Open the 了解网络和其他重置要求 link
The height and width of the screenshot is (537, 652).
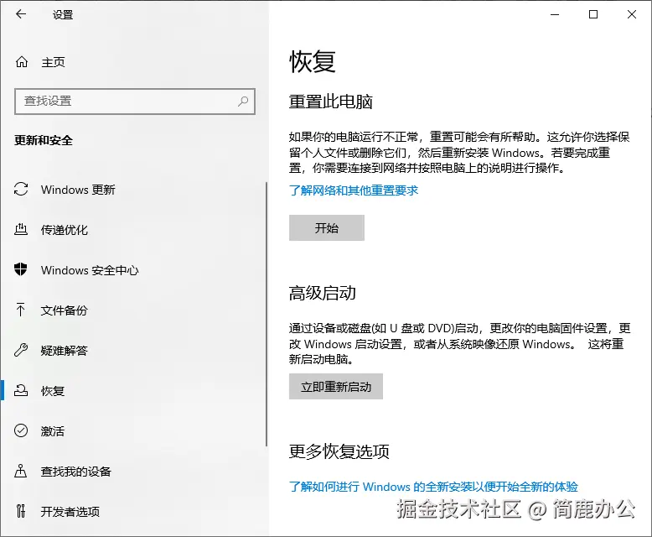click(354, 190)
